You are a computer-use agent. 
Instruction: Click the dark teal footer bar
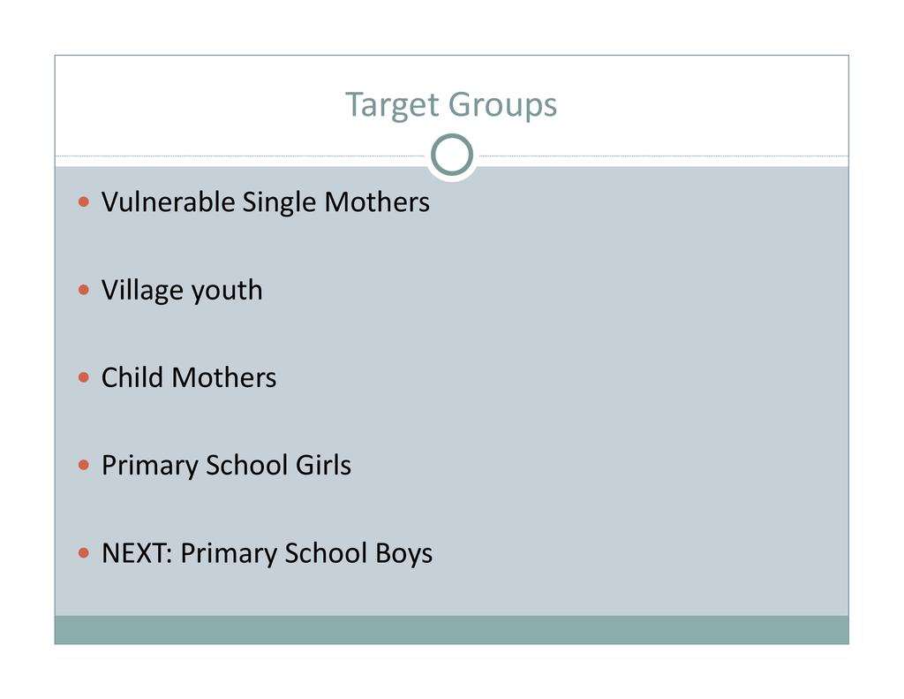451,629
